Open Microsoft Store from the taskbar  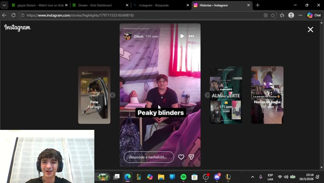195,177
